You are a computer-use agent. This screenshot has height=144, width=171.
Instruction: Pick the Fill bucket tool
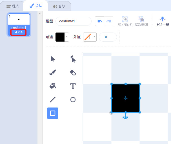coord(53,86)
